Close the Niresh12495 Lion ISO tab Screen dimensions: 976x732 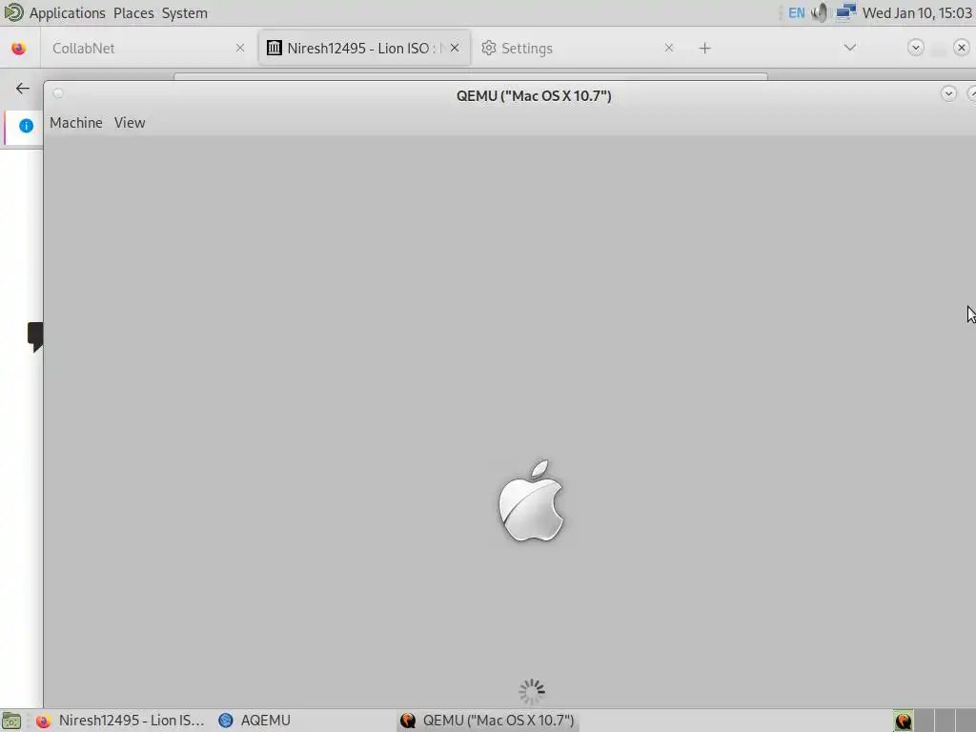point(455,48)
